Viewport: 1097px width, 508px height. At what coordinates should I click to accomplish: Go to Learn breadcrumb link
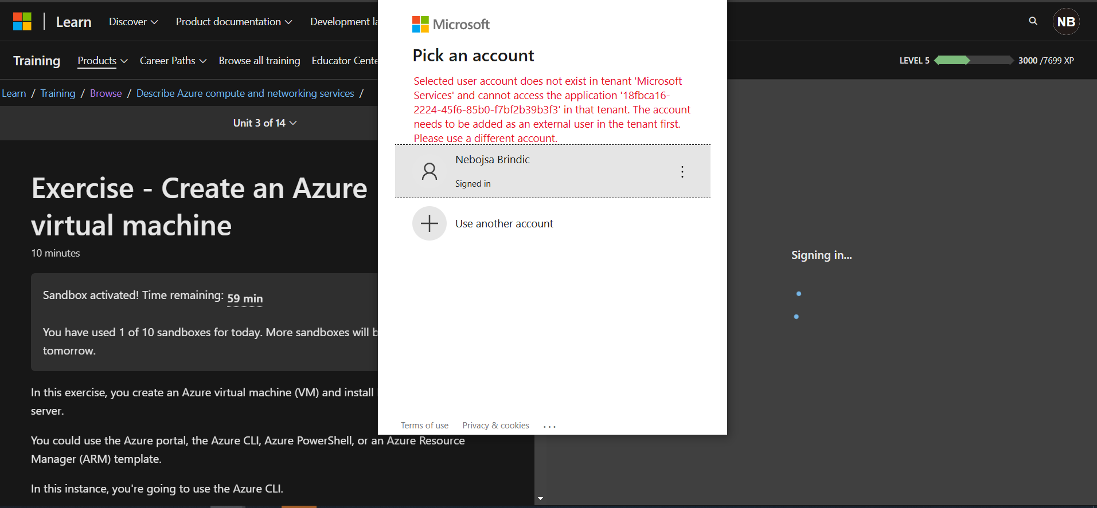[x=14, y=93]
